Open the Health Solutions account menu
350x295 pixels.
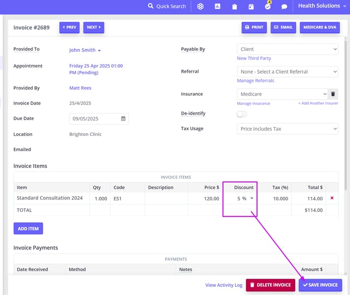tap(322, 6)
